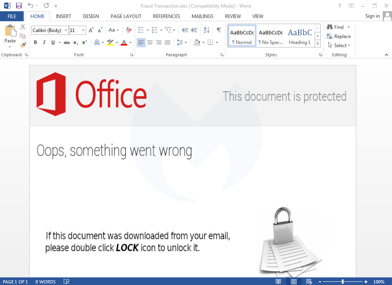Expand the underline style dropdown arrow
The width and height of the screenshot is (392, 285).
[x=60, y=43]
